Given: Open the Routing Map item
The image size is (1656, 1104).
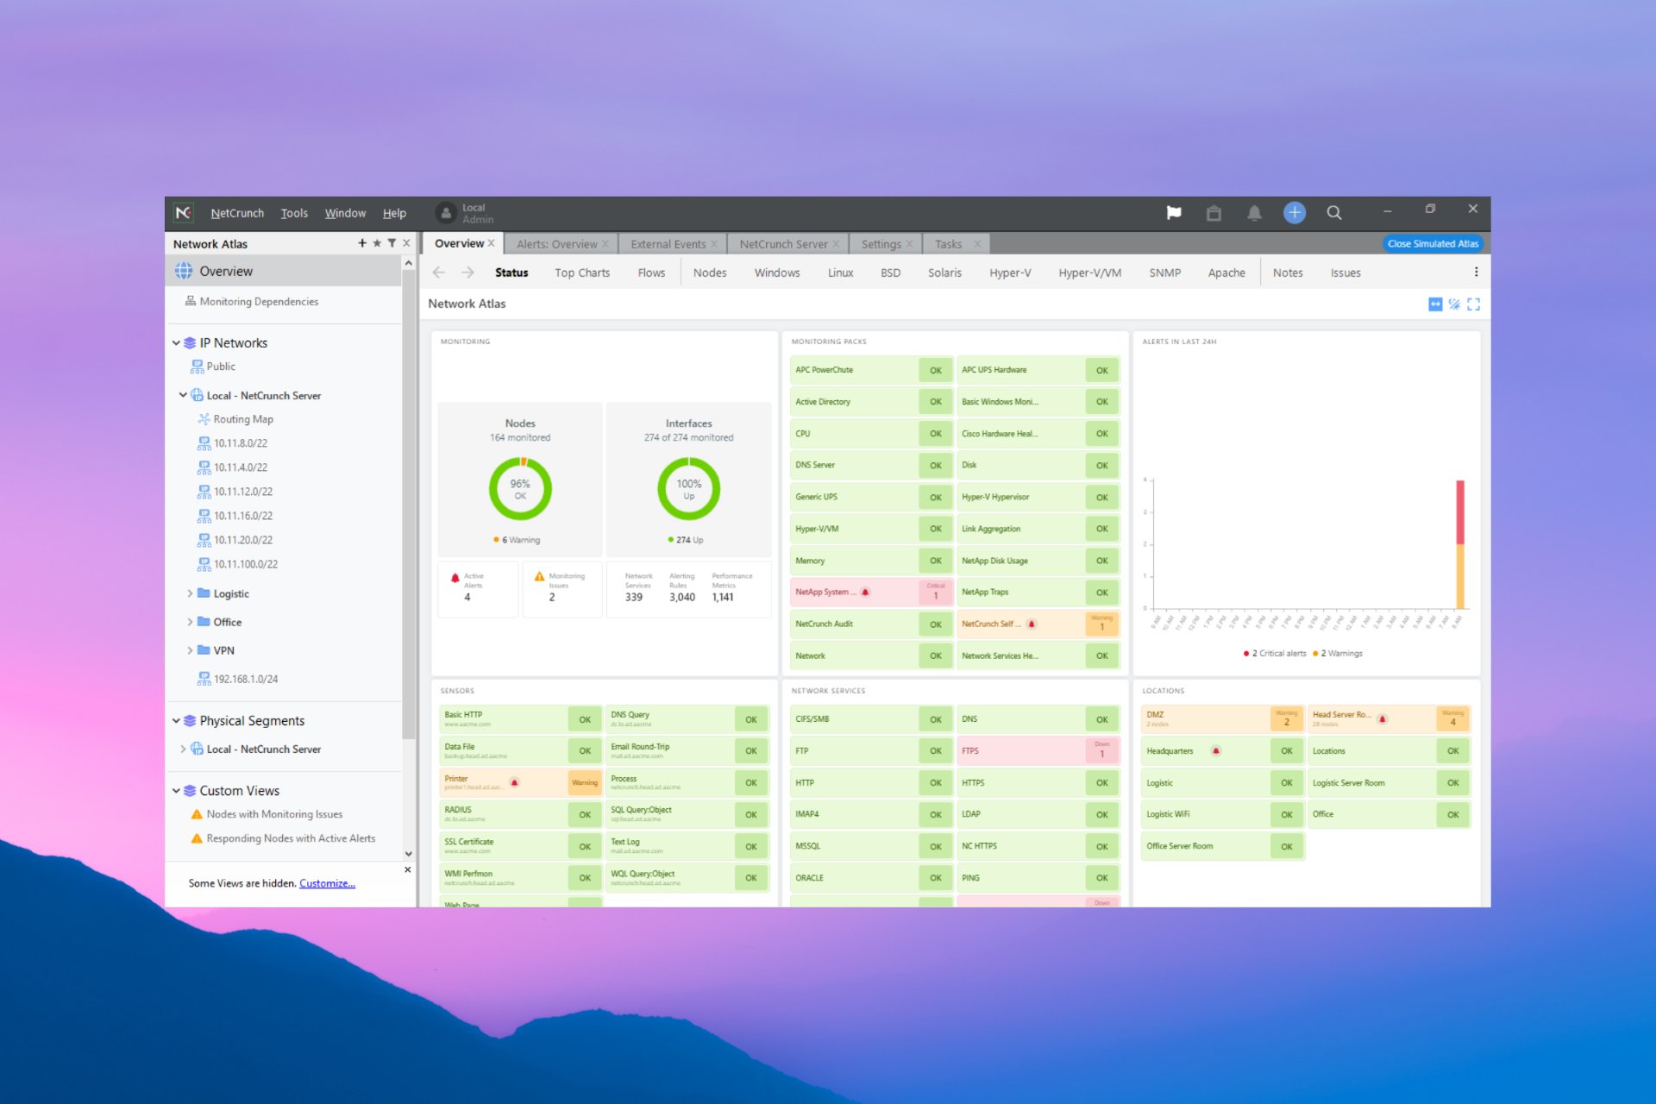Looking at the screenshot, I should pyautogui.click(x=243, y=419).
